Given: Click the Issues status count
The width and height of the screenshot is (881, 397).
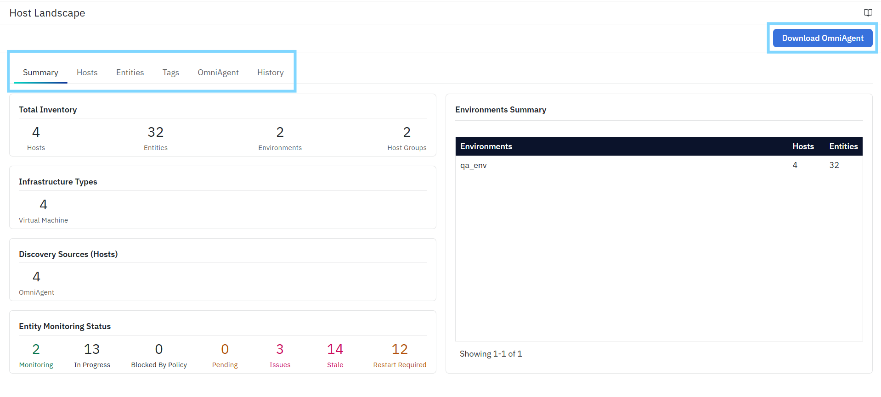Looking at the screenshot, I should point(280,349).
